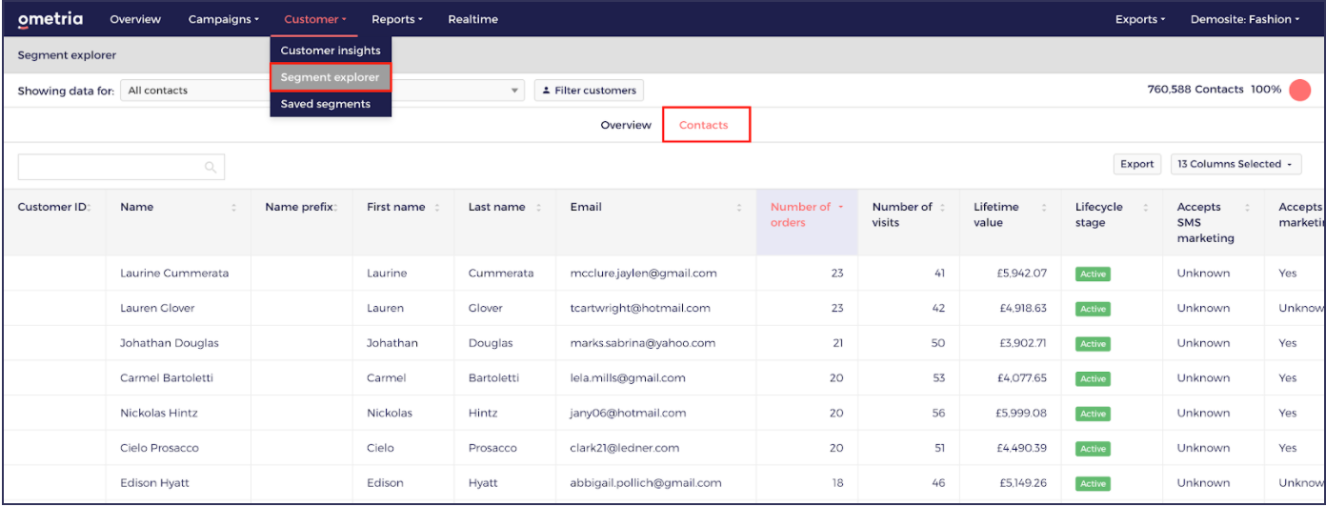Sort by First name column arrows

437,207
